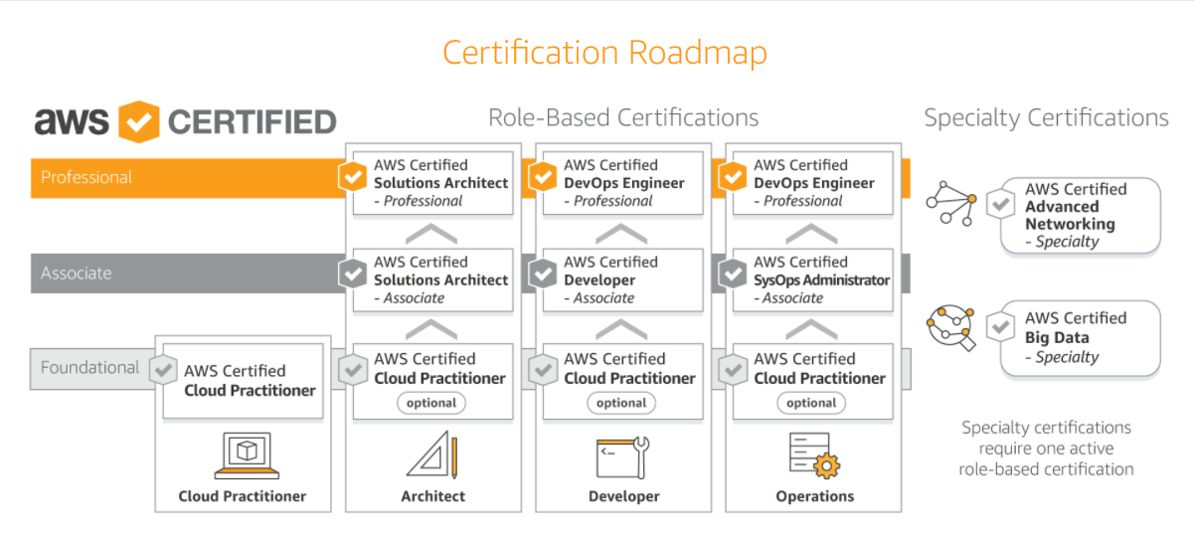The height and width of the screenshot is (542, 1194).
Task: Click the up chevron above Developer Associate
Action: point(621,235)
